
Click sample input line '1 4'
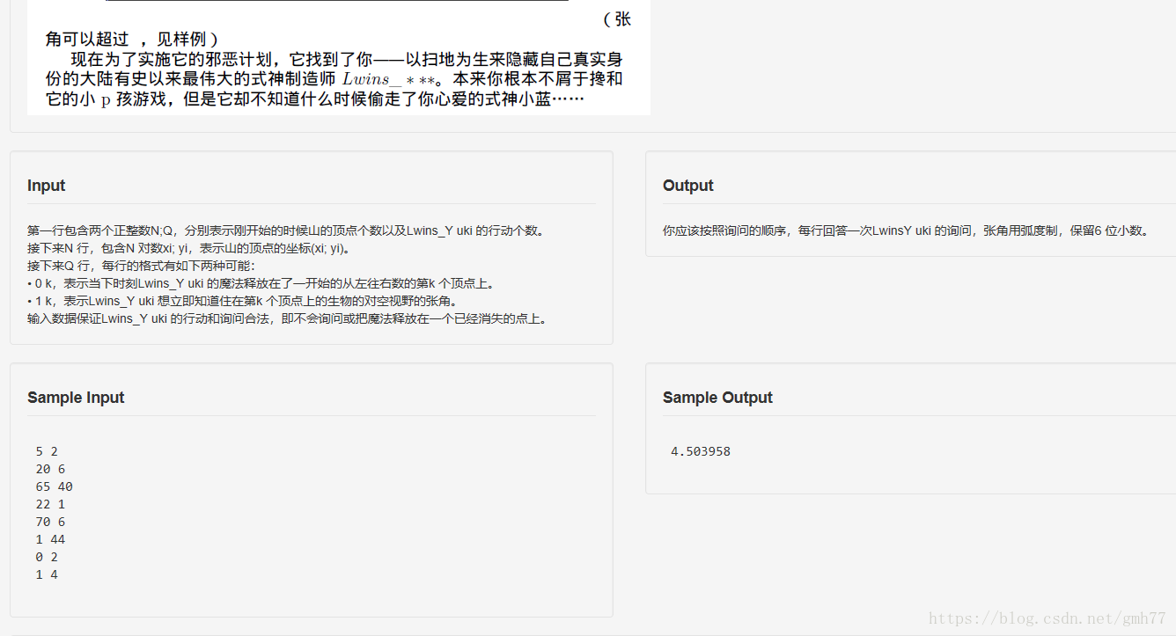pyautogui.click(x=47, y=574)
